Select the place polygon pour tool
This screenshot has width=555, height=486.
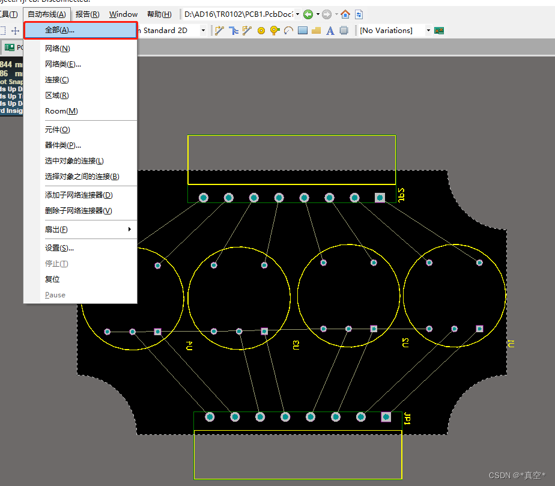pyautogui.click(x=316, y=31)
